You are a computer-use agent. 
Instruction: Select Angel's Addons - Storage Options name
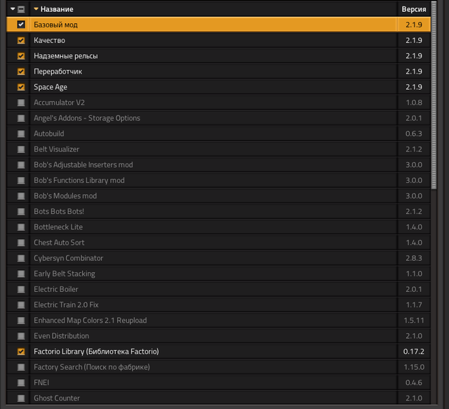point(87,118)
